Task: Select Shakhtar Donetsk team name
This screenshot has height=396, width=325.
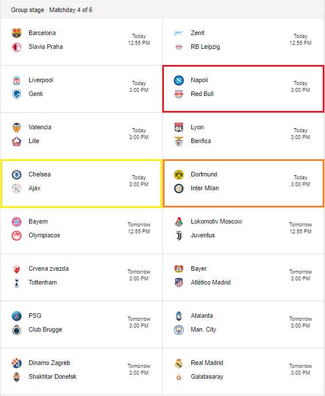Action: (x=52, y=376)
